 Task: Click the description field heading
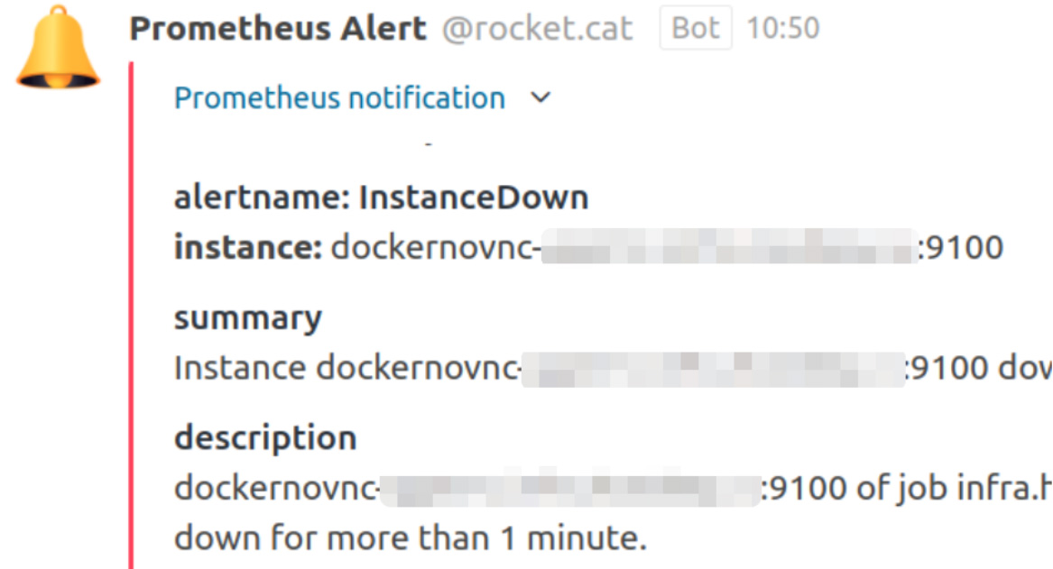(265, 437)
